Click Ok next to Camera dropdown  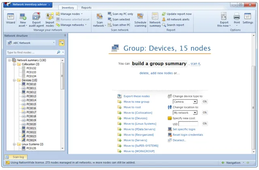(205, 102)
